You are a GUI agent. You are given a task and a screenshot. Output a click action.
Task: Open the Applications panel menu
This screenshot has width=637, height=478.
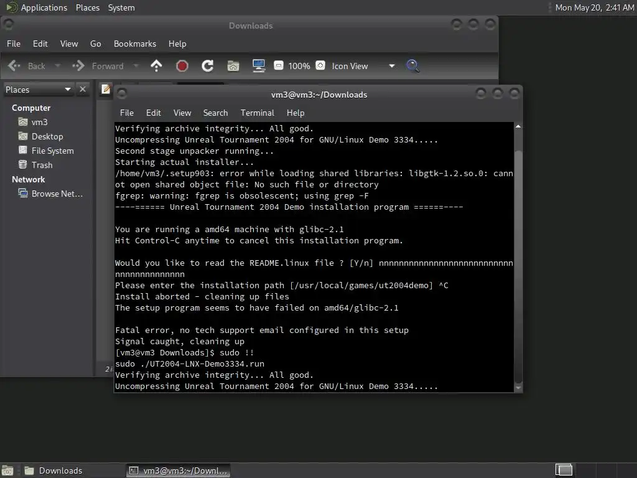tap(44, 7)
